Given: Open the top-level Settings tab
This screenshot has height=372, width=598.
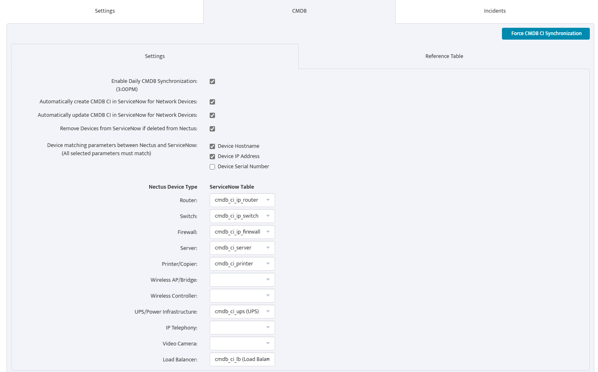Looking at the screenshot, I should click(x=105, y=11).
